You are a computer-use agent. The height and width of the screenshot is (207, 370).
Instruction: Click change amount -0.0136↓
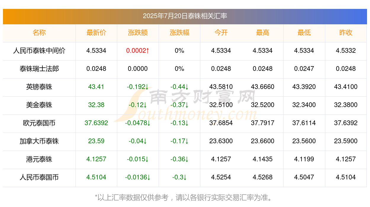pos(138,177)
